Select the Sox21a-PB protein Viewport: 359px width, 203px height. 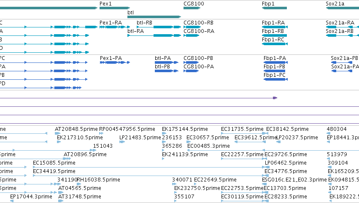(344, 58)
